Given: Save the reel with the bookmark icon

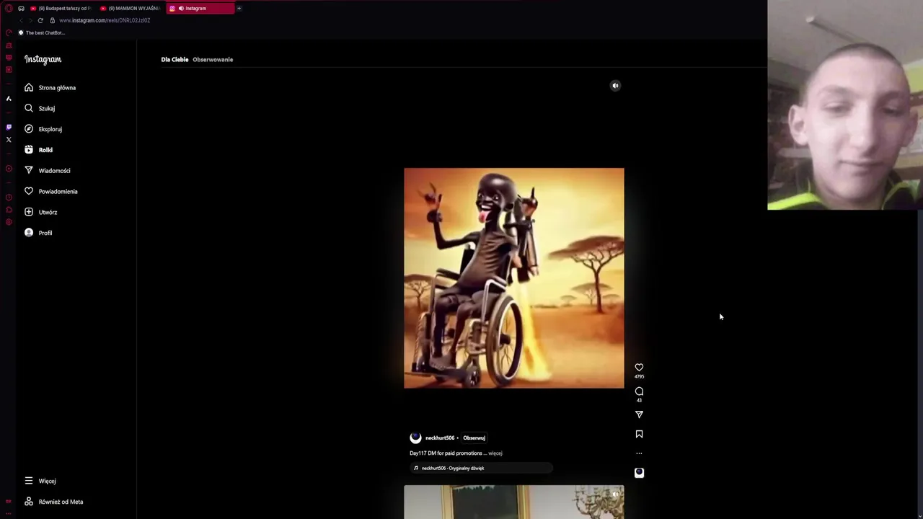Looking at the screenshot, I should pyautogui.click(x=639, y=434).
